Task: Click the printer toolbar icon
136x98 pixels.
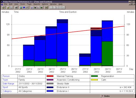Action: pos(16,8)
